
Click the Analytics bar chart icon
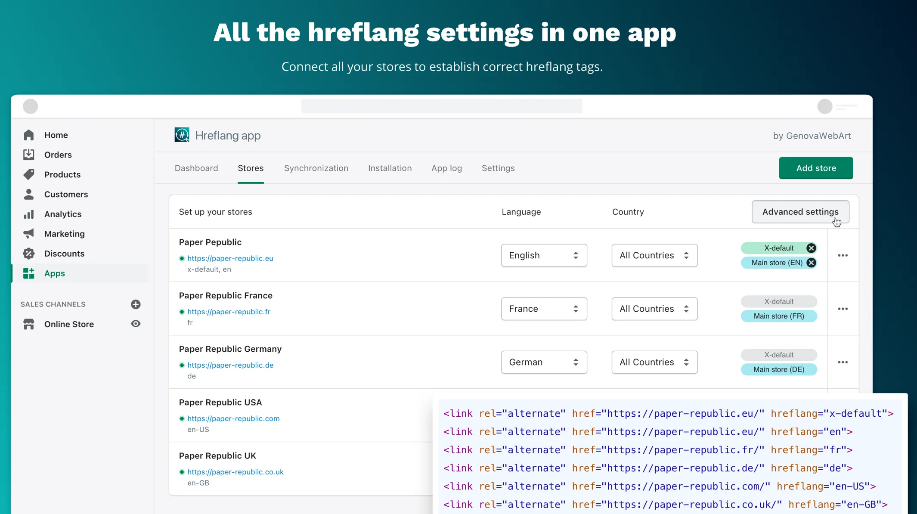29,214
